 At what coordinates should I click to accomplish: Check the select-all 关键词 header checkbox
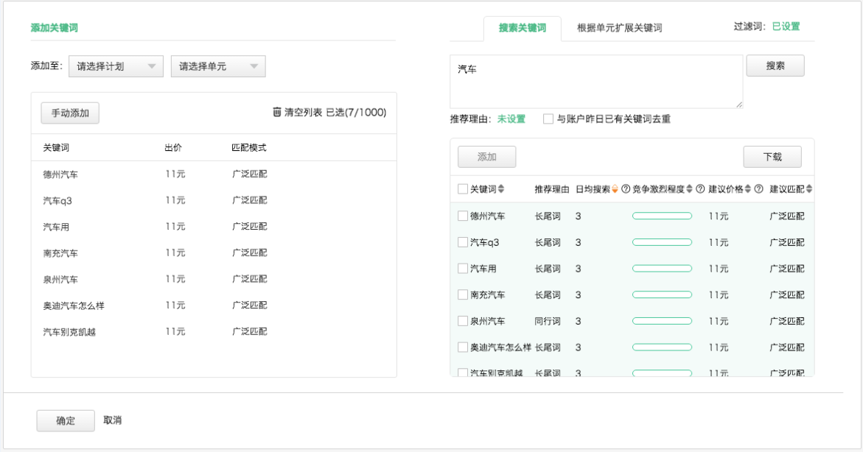pos(463,189)
